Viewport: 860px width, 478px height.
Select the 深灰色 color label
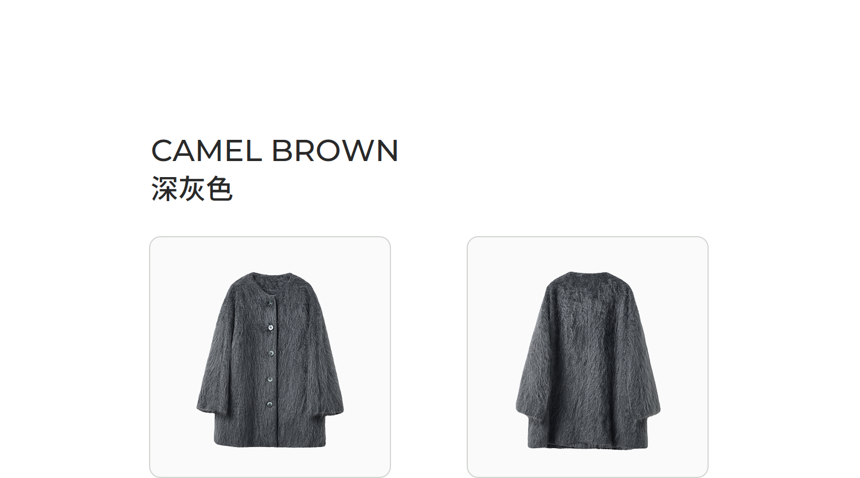pyautogui.click(x=192, y=189)
